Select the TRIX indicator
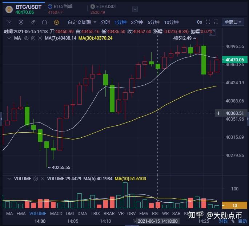 pyautogui.click(x=95, y=213)
